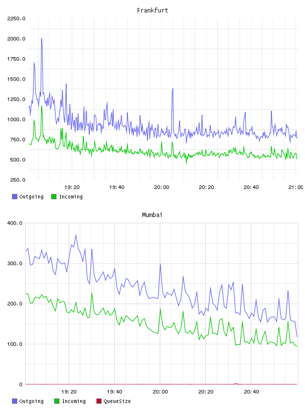This screenshot has width=305, height=409.
Task: Click the green Incoming swatch under Frankfurt
Action: (x=54, y=196)
